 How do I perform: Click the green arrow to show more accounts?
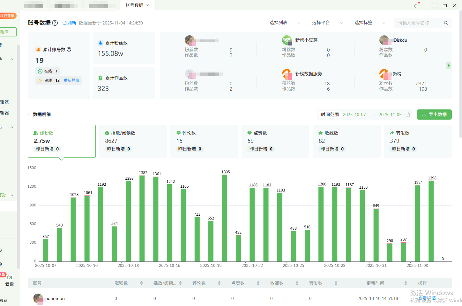coord(449,66)
